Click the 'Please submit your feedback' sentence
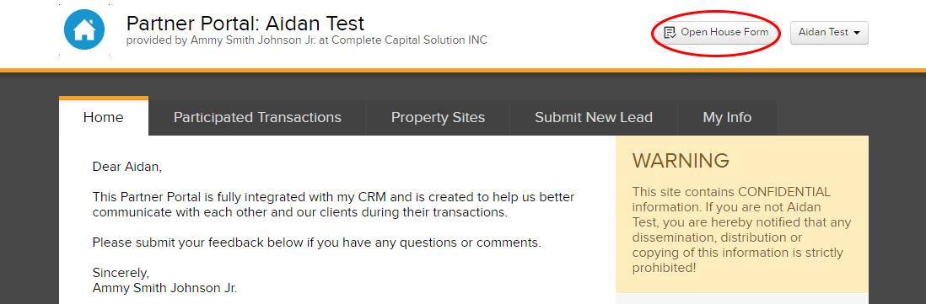This screenshot has height=304, width=926. (316, 243)
